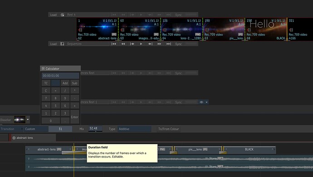The width and height of the screenshot is (313, 177).
Task: Click the equals key in Calculator
Action: (x=55, y=91)
